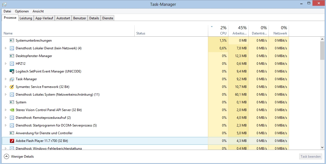Click the 1,5% CPU value
The image size is (326, 164).
point(223,41)
